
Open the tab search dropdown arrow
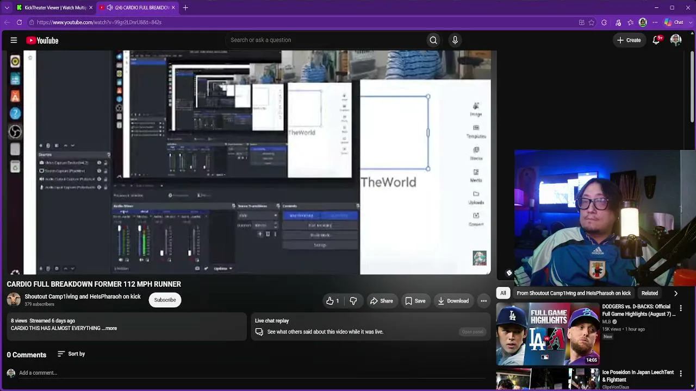(7, 8)
